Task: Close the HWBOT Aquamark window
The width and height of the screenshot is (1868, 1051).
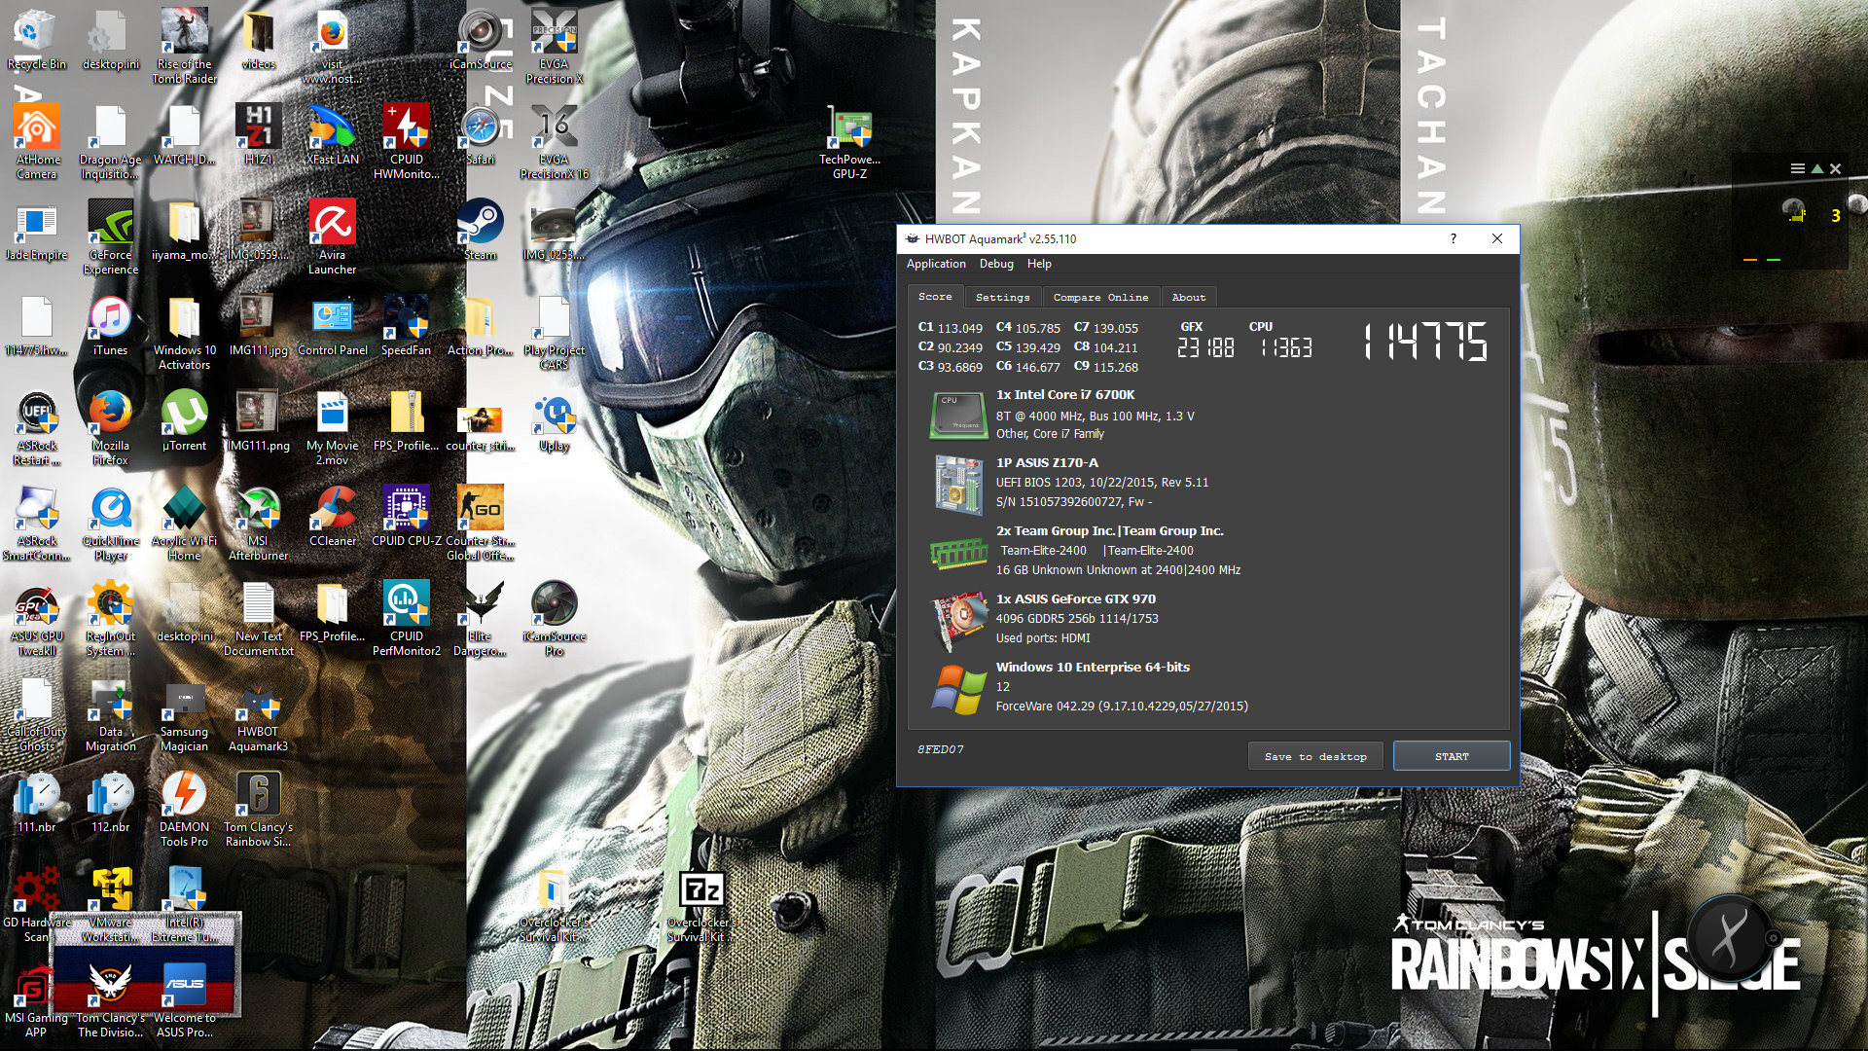Action: click(x=1497, y=238)
